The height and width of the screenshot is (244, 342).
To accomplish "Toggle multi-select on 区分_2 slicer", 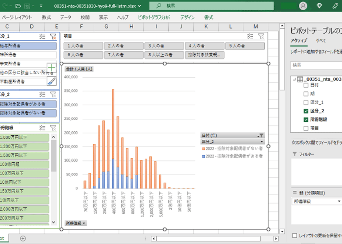I will coord(42,94).
